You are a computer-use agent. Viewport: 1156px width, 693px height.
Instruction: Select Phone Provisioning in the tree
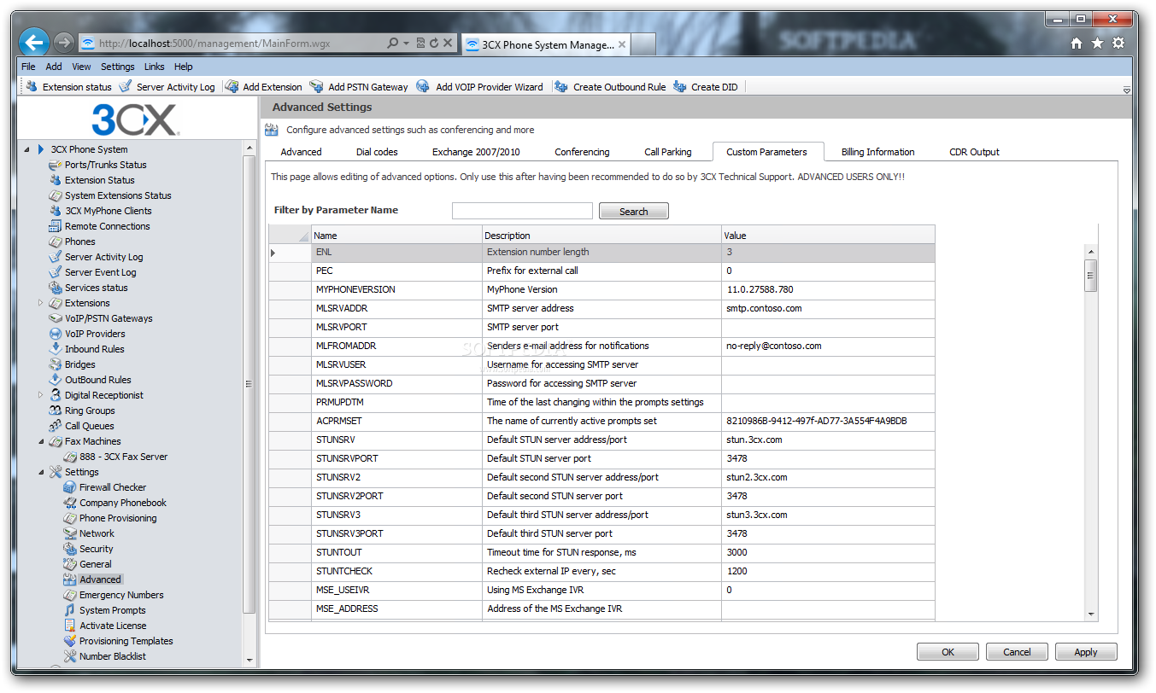(118, 518)
